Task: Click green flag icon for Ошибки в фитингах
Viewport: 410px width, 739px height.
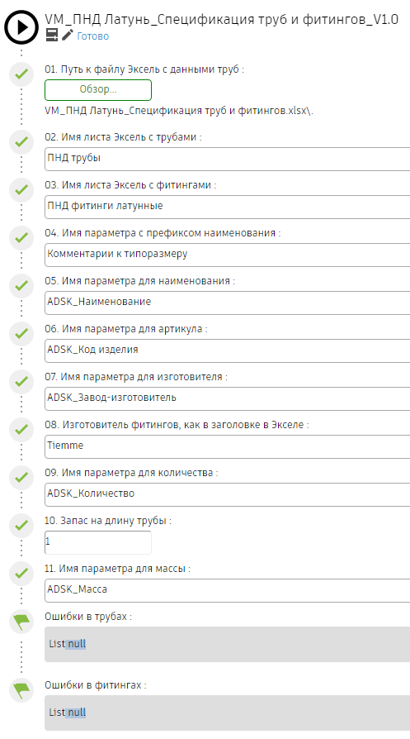Action: tap(21, 690)
